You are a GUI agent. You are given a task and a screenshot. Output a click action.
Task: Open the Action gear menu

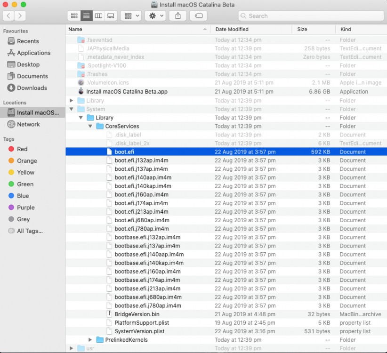click(155, 16)
